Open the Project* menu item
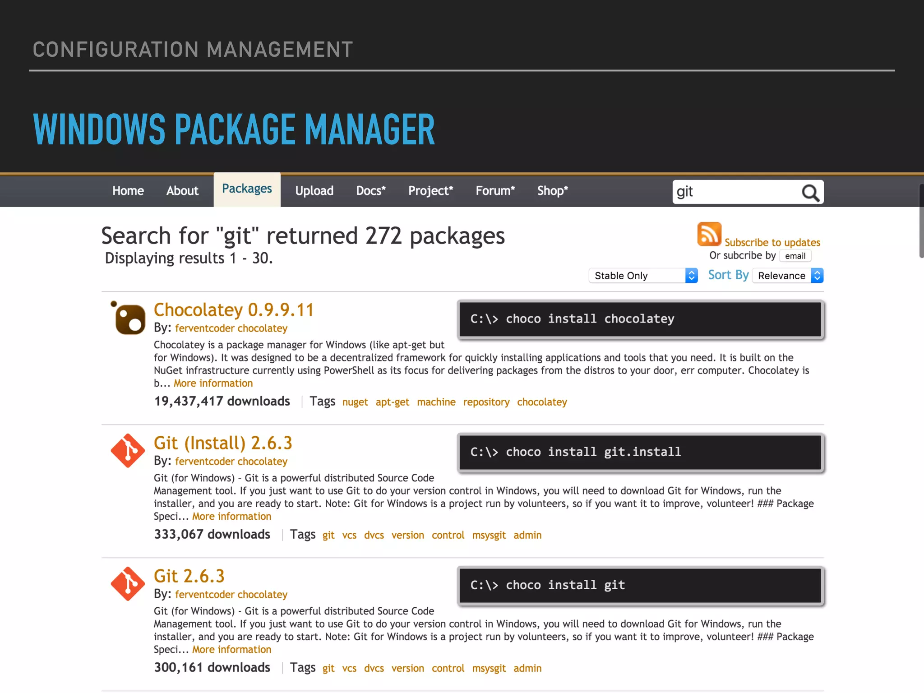 click(x=431, y=191)
